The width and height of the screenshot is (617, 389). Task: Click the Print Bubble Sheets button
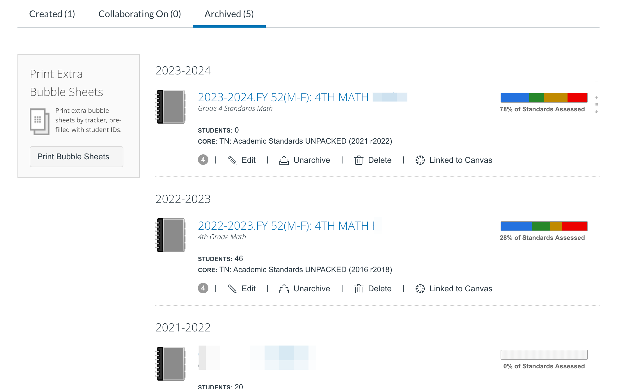pyautogui.click(x=76, y=157)
